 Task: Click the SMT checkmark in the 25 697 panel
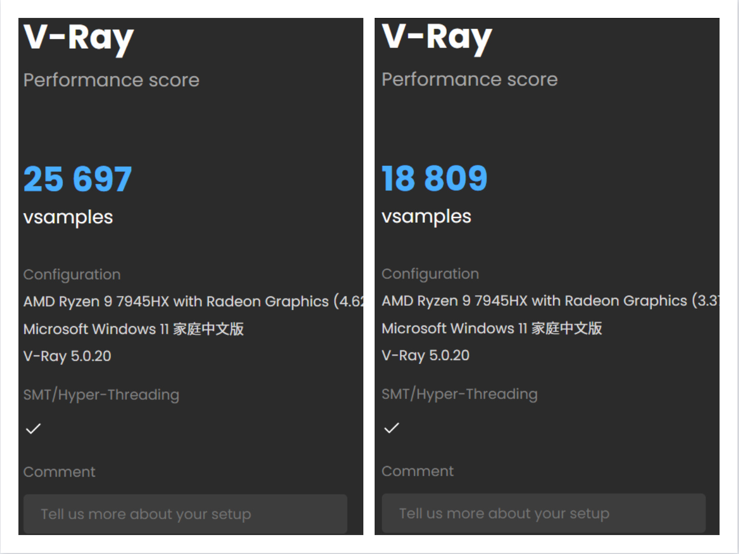pyautogui.click(x=33, y=429)
